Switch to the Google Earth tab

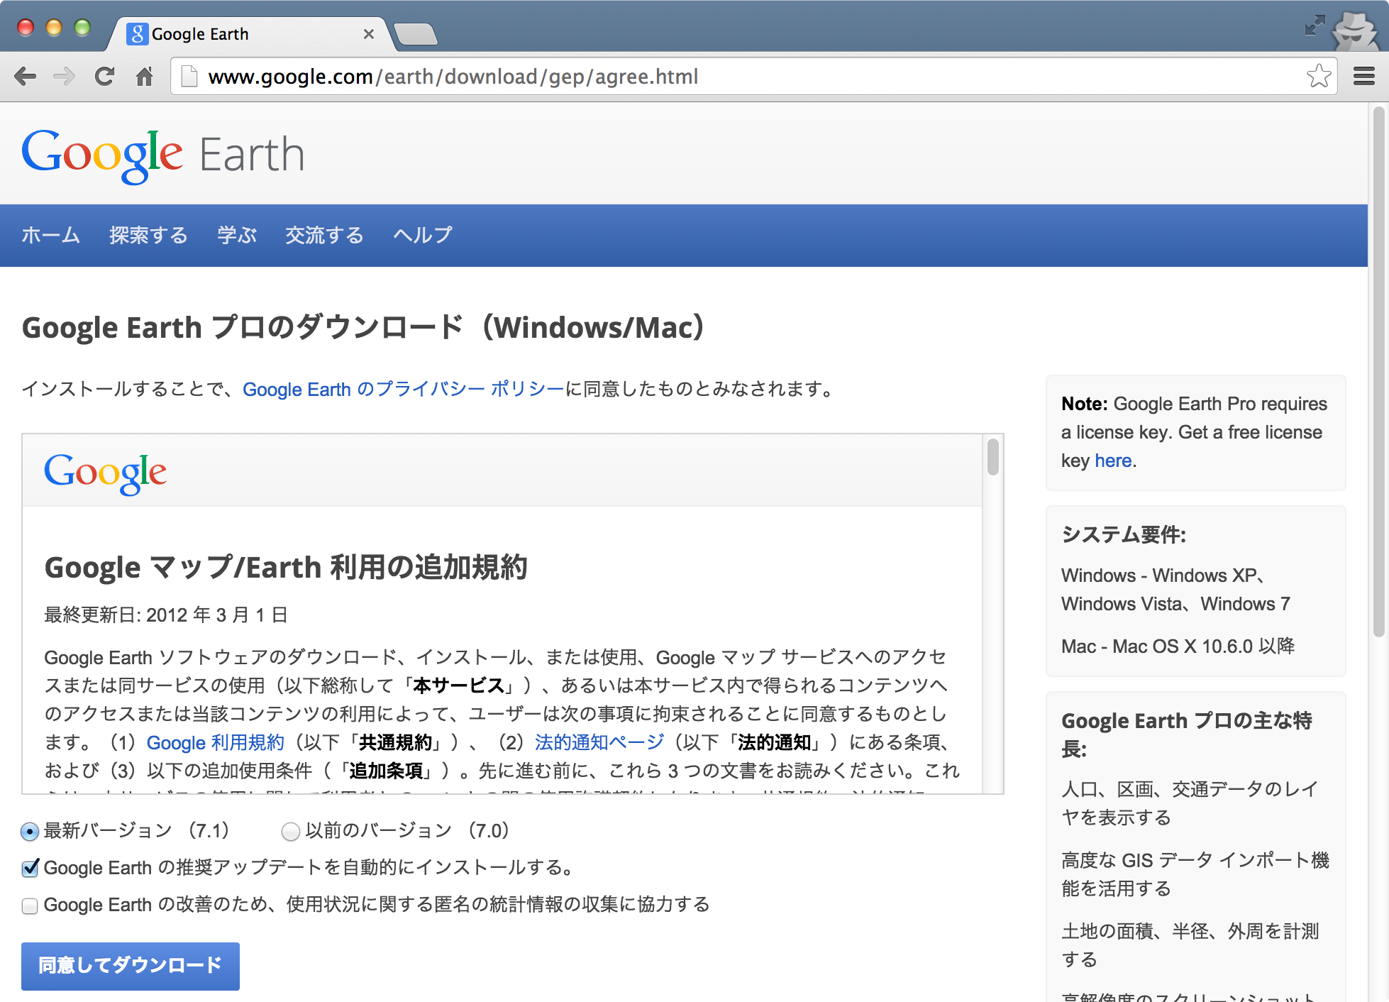coord(248,34)
